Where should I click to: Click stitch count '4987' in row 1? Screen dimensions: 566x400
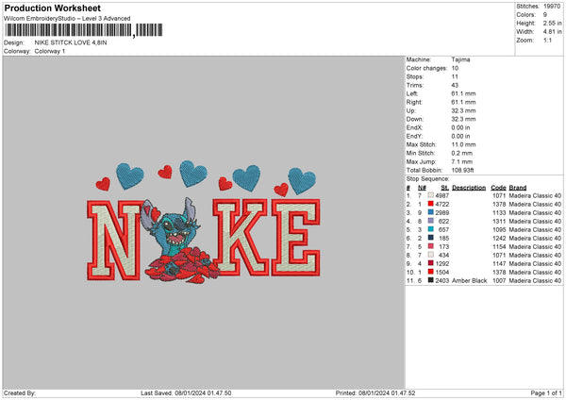point(442,195)
